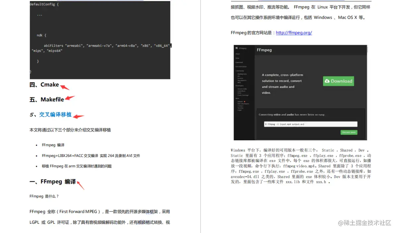Click the FFmpeg logo icon in image sidebar
Viewport: 398px width, 233px height.
click(236, 48)
